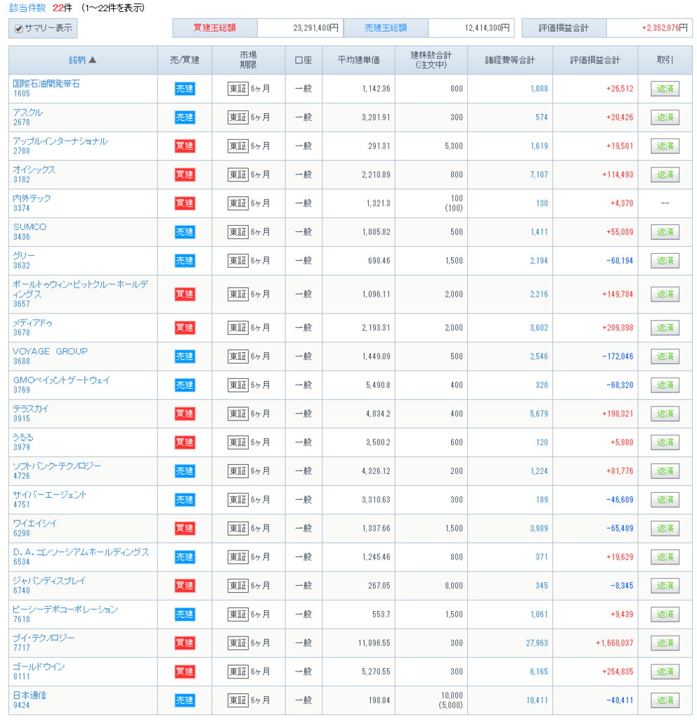Click fees value 7,107 for オイシックス
The width and height of the screenshot is (697, 720).
pos(539,174)
